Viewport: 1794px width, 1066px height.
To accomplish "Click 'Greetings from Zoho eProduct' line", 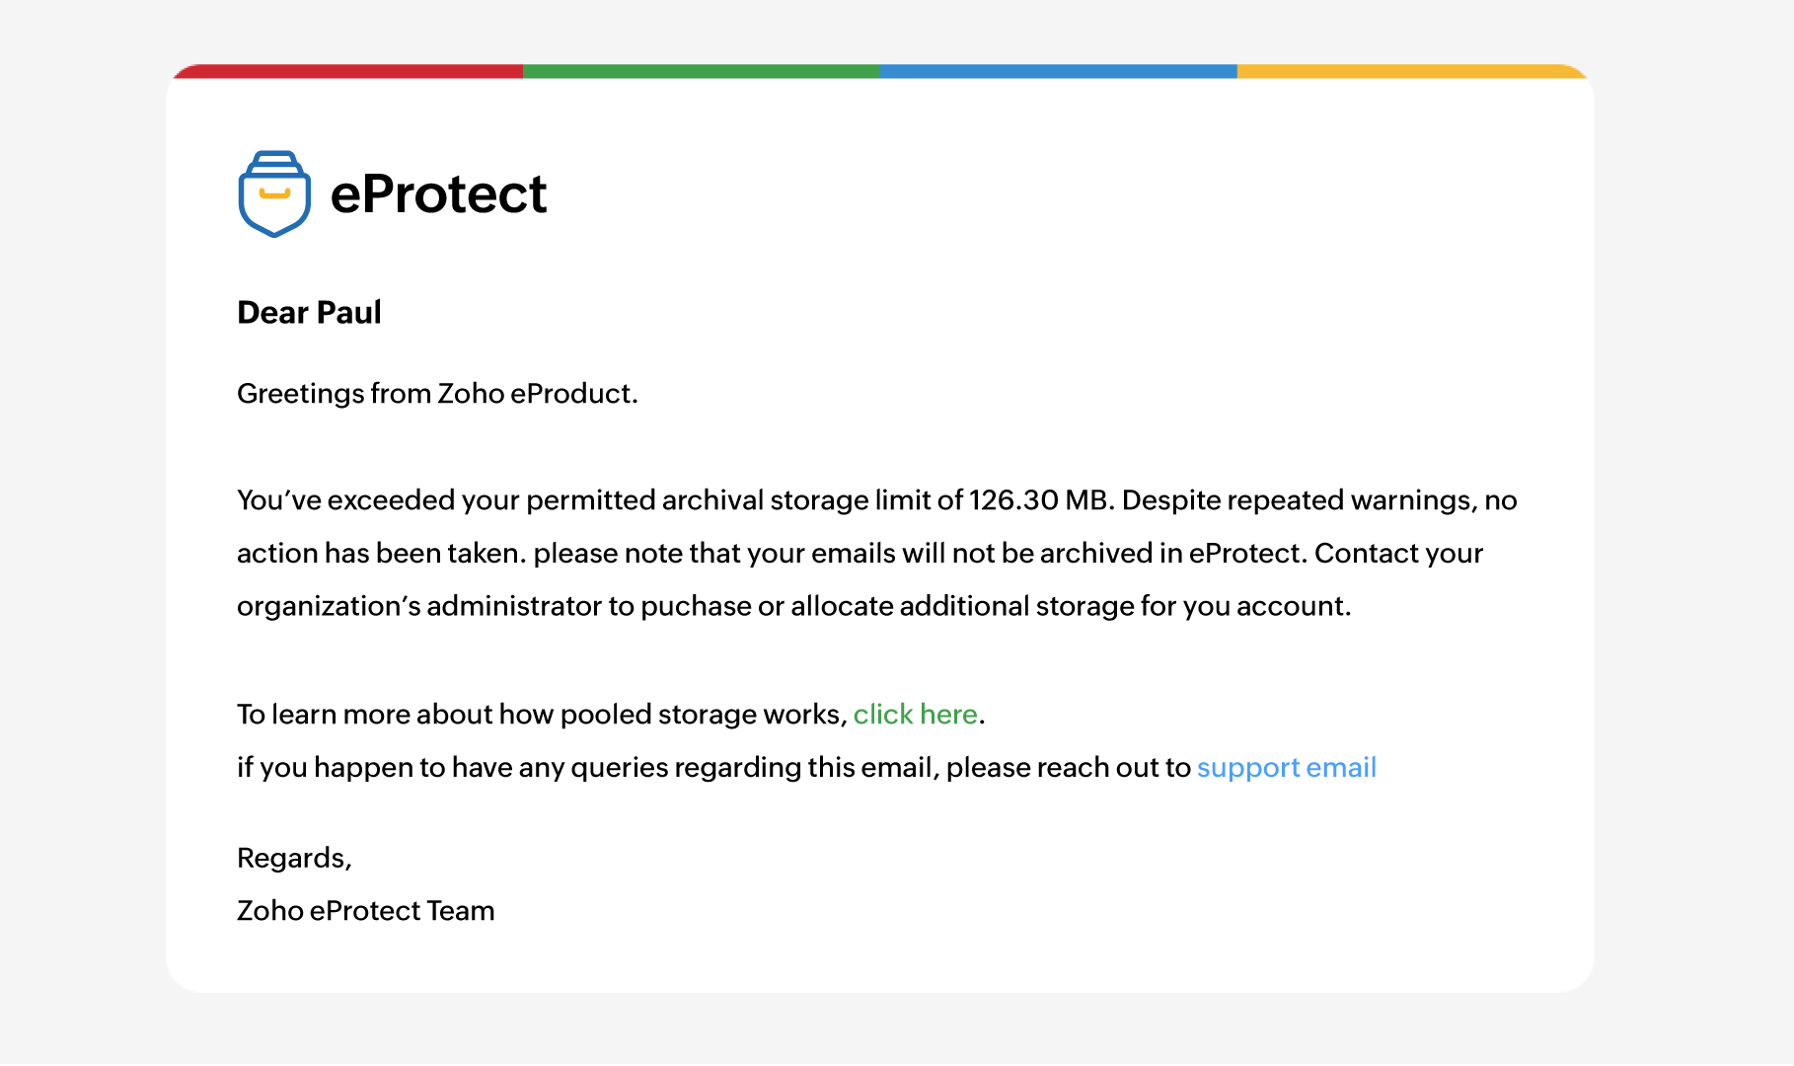I will click(437, 394).
